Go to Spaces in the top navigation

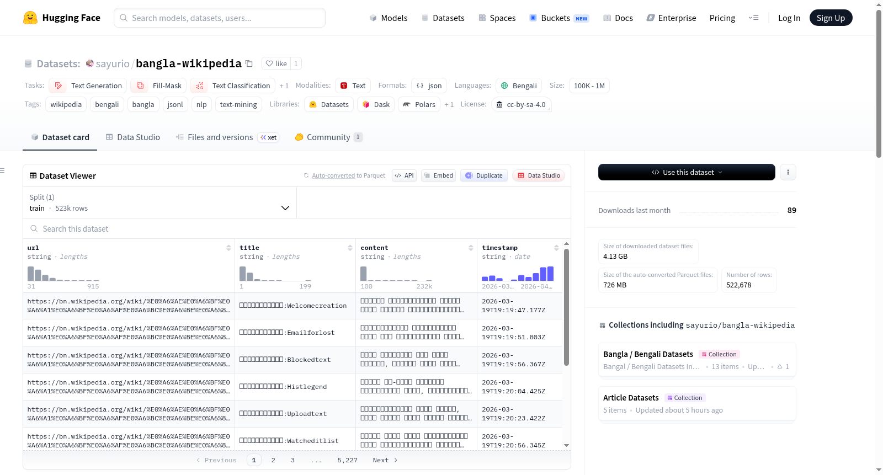tap(497, 18)
